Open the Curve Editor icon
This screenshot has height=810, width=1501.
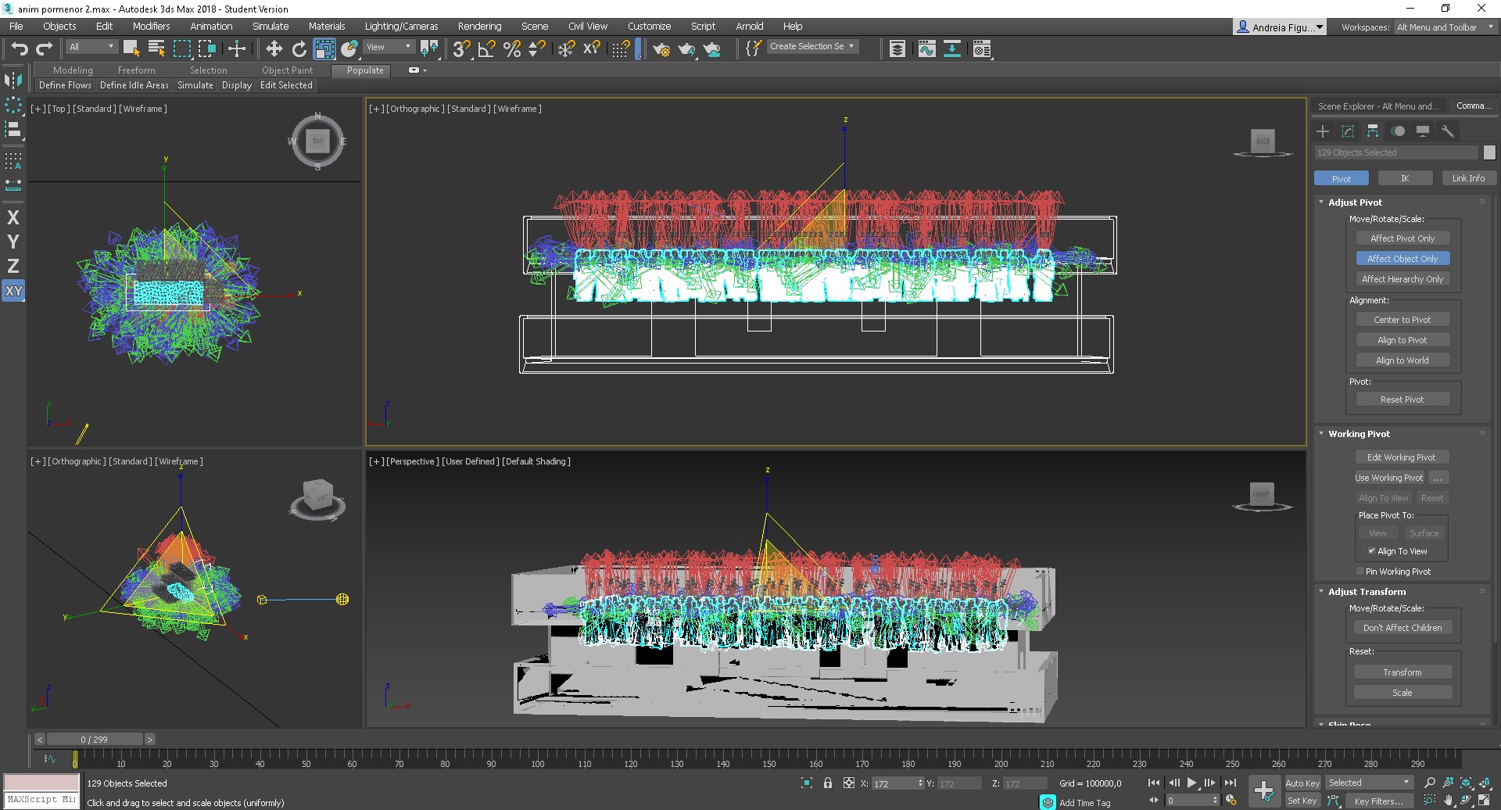coord(927,49)
